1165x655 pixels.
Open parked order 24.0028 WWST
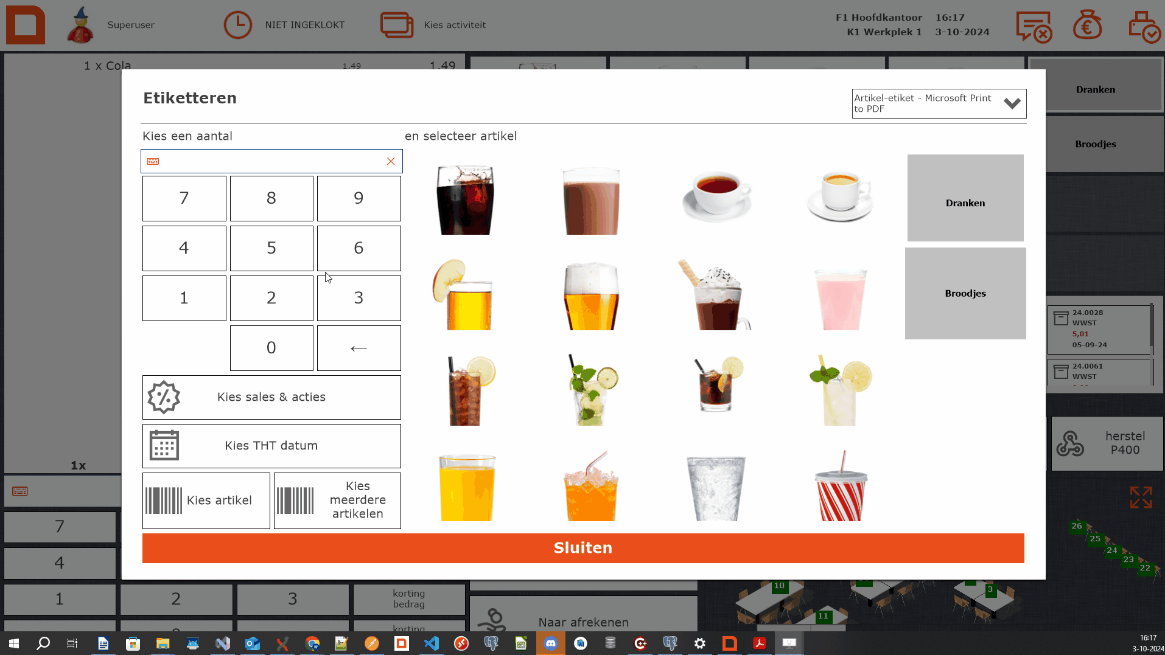[1099, 329]
